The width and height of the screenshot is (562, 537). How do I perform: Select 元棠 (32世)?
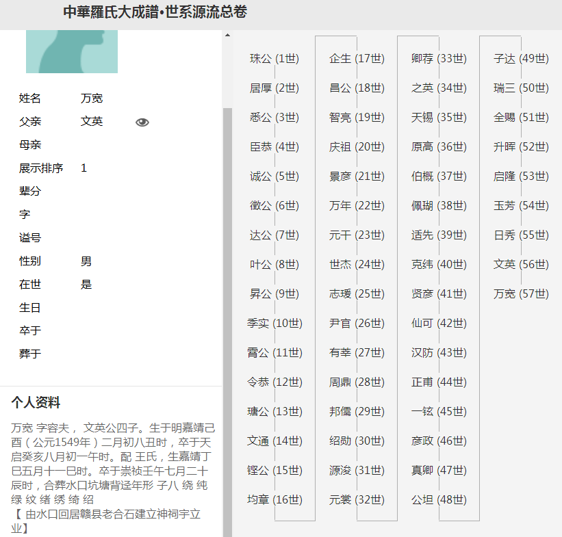357,499
